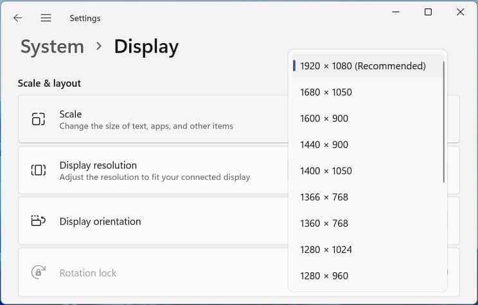Open the Display orientation row

click(239, 221)
